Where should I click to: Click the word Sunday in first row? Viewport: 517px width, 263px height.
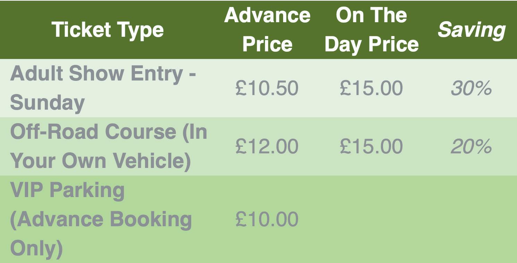click(x=47, y=102)
